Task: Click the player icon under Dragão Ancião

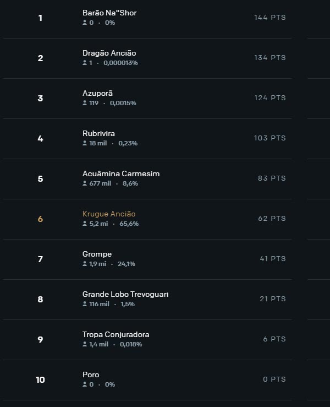Action: coord(85,63)
